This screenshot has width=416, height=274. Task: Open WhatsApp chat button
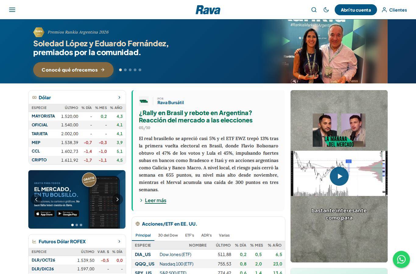[401, 259]
